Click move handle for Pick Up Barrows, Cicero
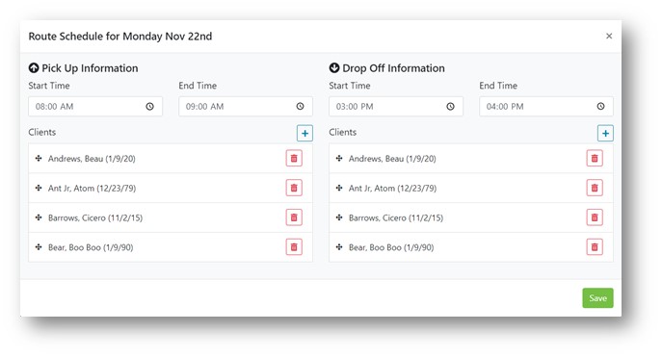This screenshot has height=357, width=662. click(39, 217)
